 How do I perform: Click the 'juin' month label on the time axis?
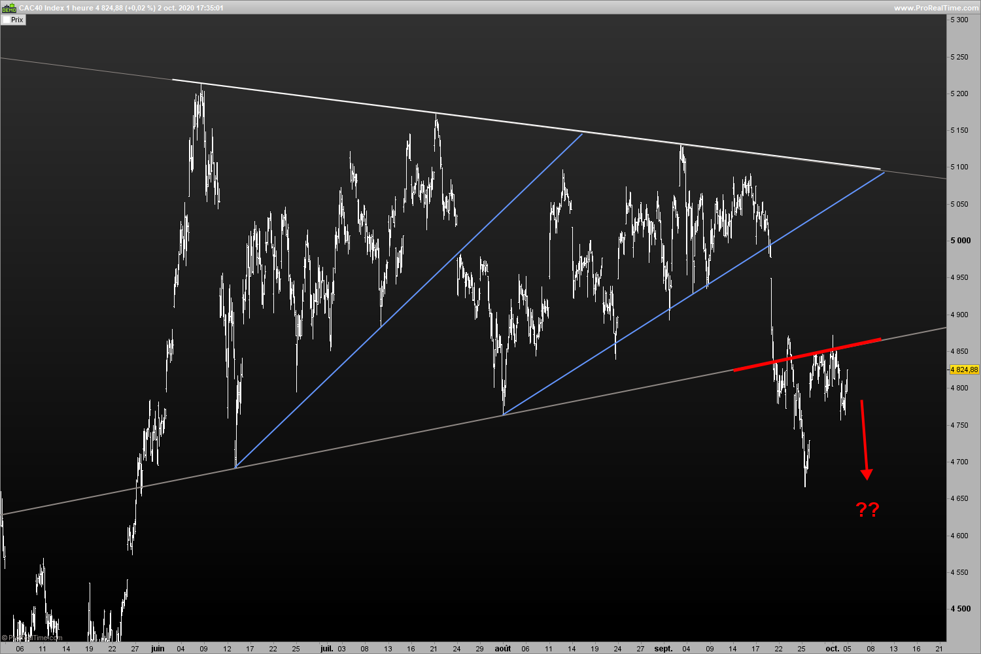coord(158,648)
